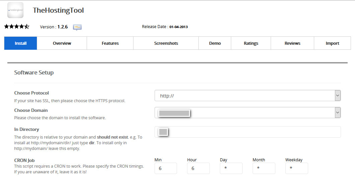Focus the CRON Hour field

(x=198, y=168)
